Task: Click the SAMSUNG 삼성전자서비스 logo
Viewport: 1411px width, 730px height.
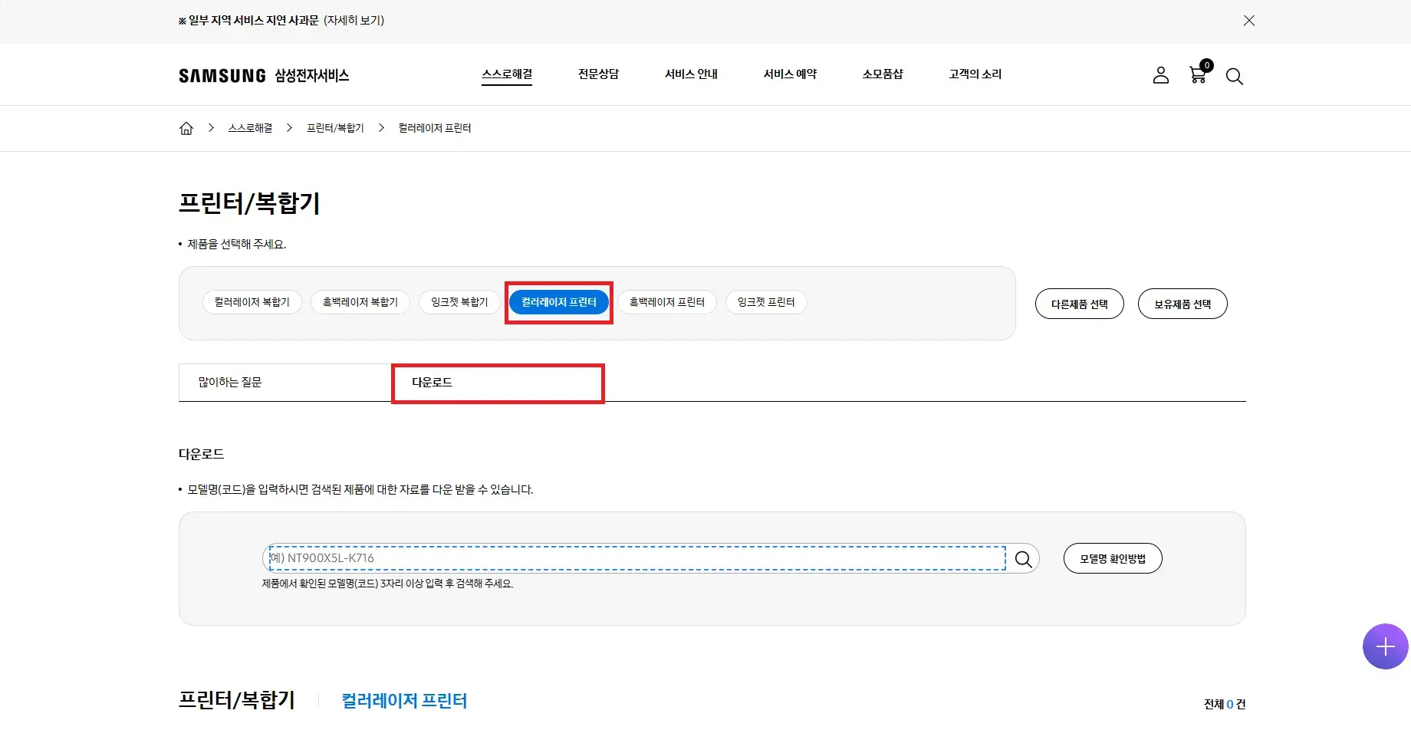Action: [263, 75]
